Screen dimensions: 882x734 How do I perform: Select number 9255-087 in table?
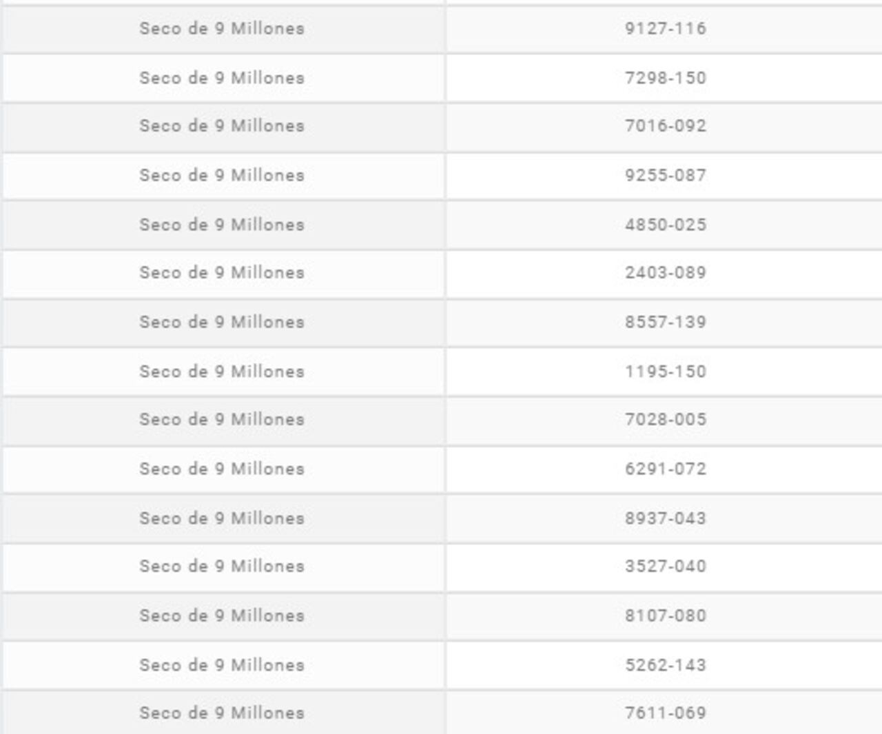(665, 176)
